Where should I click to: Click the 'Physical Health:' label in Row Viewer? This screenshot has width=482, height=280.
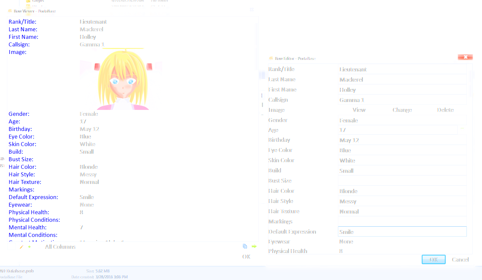29,212
